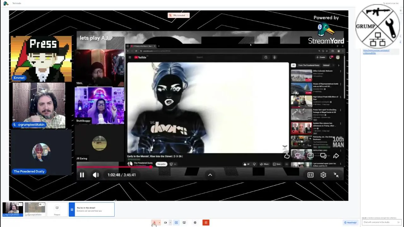404x227 pixels.
Task: Unmute the microphone in bottom toolbar
Action: 154,223
